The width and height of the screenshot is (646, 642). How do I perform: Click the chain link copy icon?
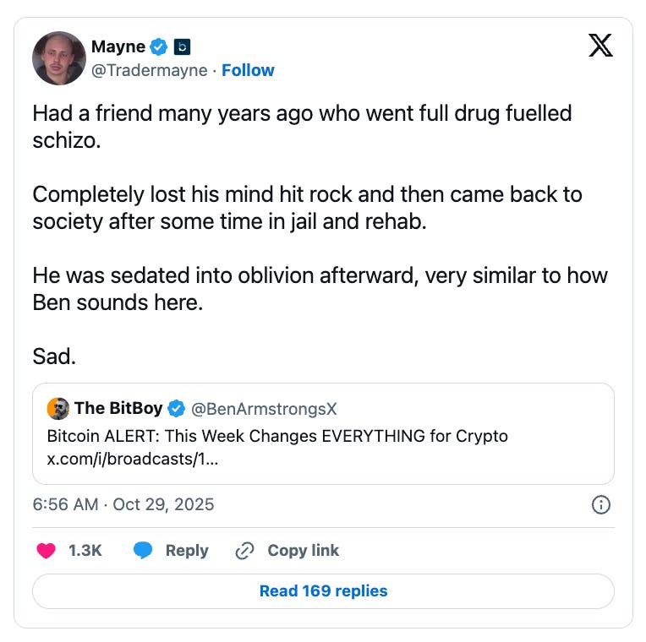tap(244, 551)
